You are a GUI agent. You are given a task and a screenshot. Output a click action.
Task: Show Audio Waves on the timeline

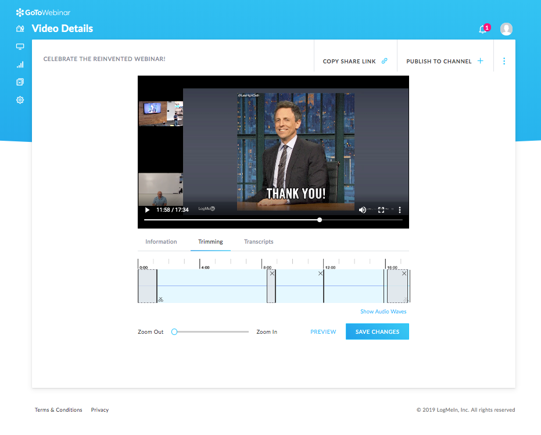click(383, 311)
